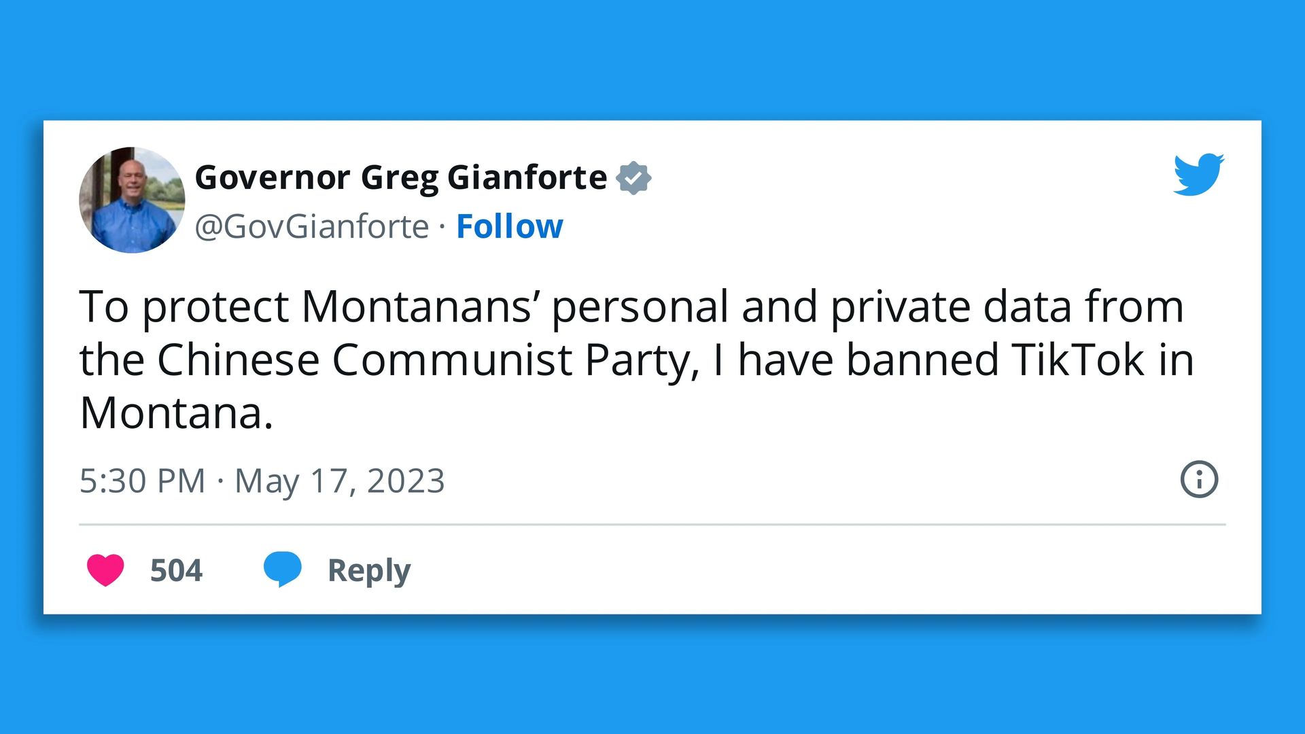Click the phrase Chinese Communist Party
Image resolution: width=1305 pixels, height=734 pixels.
point(423,360)
